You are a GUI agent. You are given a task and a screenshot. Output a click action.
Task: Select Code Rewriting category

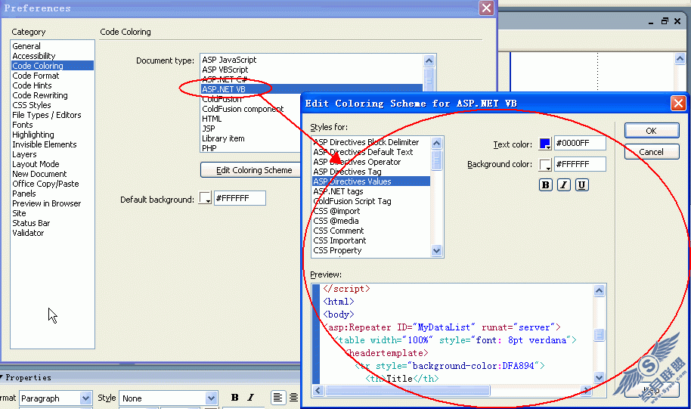(x=40, y=95)
